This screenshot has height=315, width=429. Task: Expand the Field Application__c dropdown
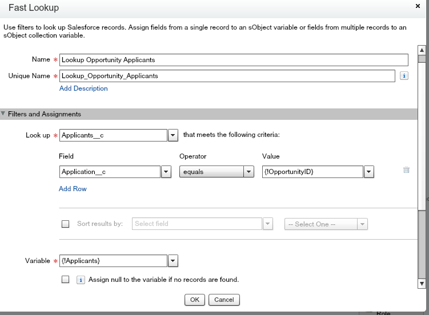coord(166,172)
